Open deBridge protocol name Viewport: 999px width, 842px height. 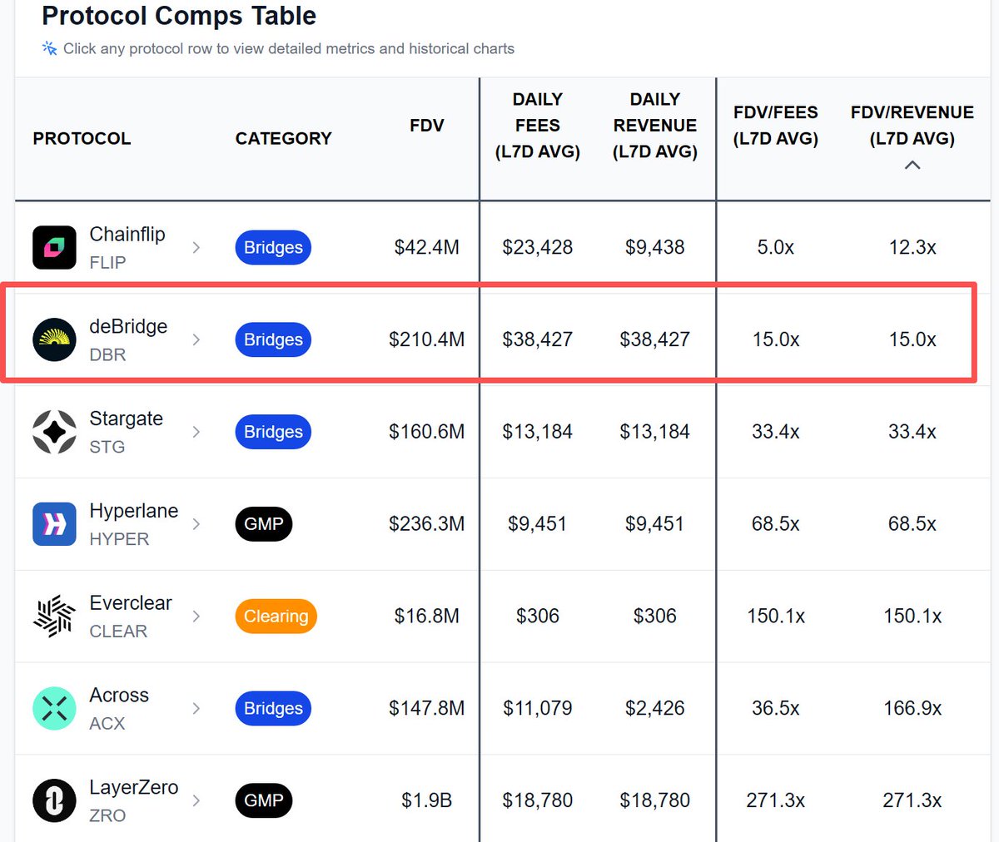(128, 326)
